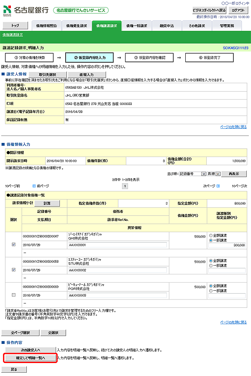The height and width of the screenshot is (376, 251).
Task: Click the Ref No. field AAXX00002
Action: pyautogui.click(x=118, y=270)
